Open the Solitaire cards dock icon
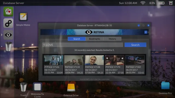Viewport: 175px width, 98px height. (8, 12)
